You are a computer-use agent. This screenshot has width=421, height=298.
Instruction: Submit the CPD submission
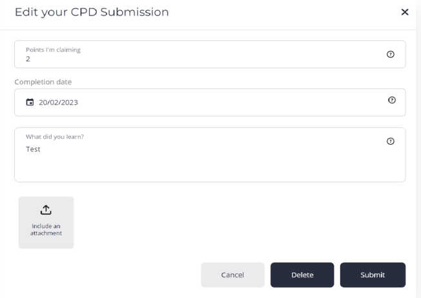tap(373, 275)
